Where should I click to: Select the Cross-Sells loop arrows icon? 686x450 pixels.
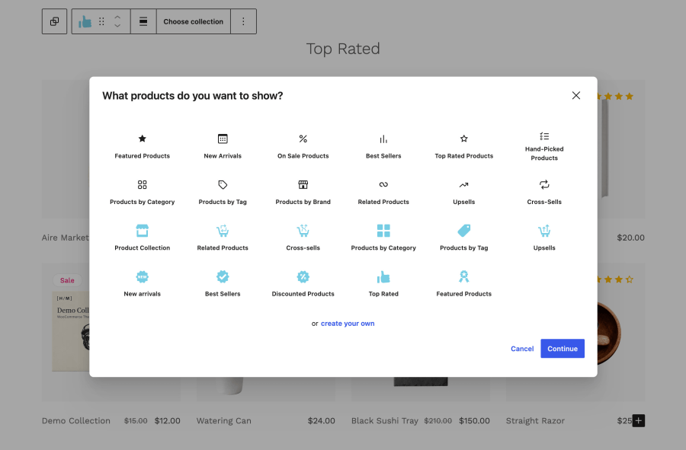pos(544,184)
